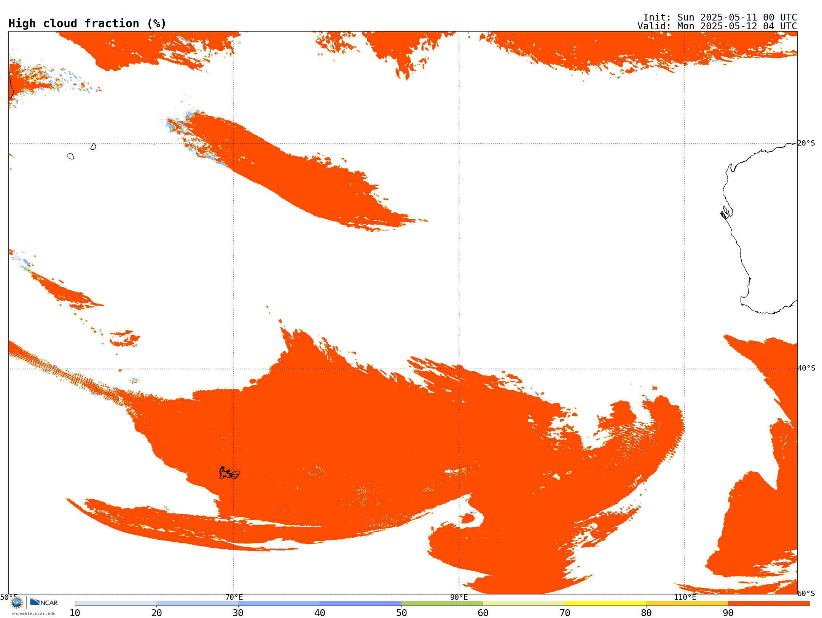Click the 60°S latitude label
Screen dimensions: 822x618
pos(806,593)
